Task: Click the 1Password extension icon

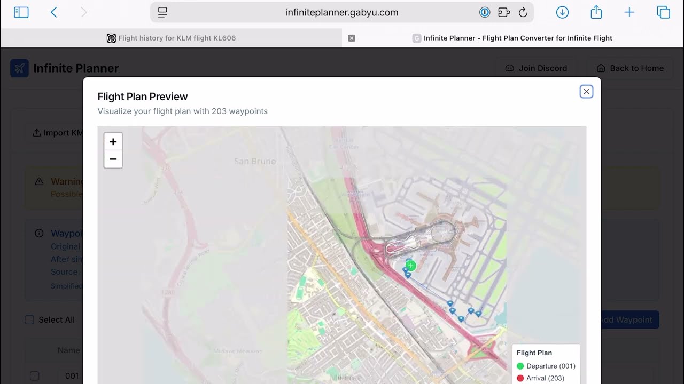Action: (x=485, y=12)
